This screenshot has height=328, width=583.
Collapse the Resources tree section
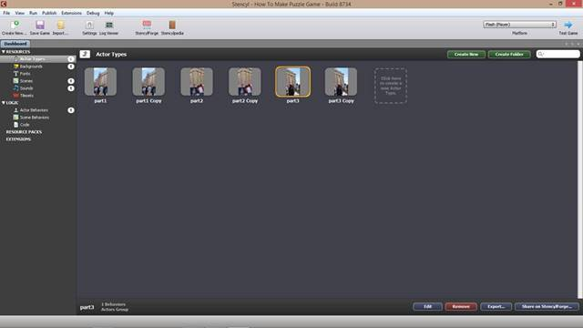point(4,52)
